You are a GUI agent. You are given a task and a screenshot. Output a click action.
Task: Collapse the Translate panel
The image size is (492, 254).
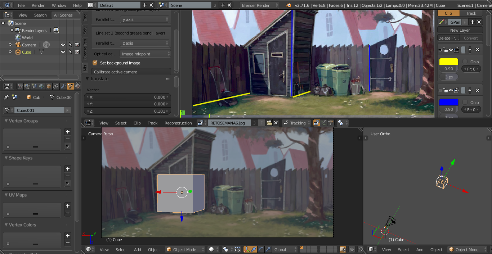click(x=87, y=78)
